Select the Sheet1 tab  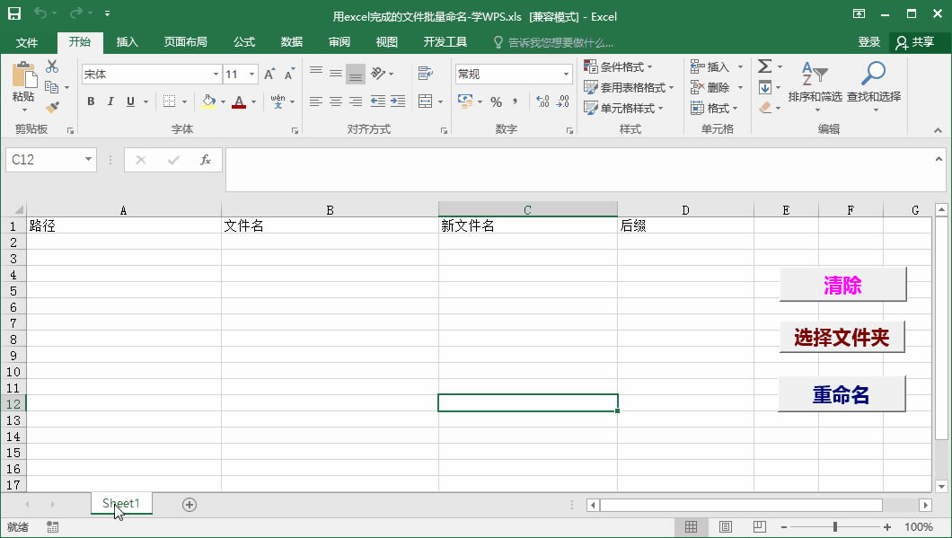[120, 504]
